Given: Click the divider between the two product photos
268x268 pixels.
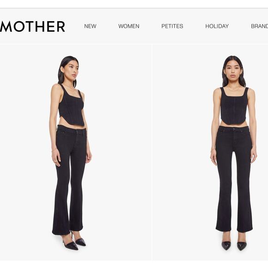Looking at the screenshot, I should pyautogui.click(x=152, y=152).
